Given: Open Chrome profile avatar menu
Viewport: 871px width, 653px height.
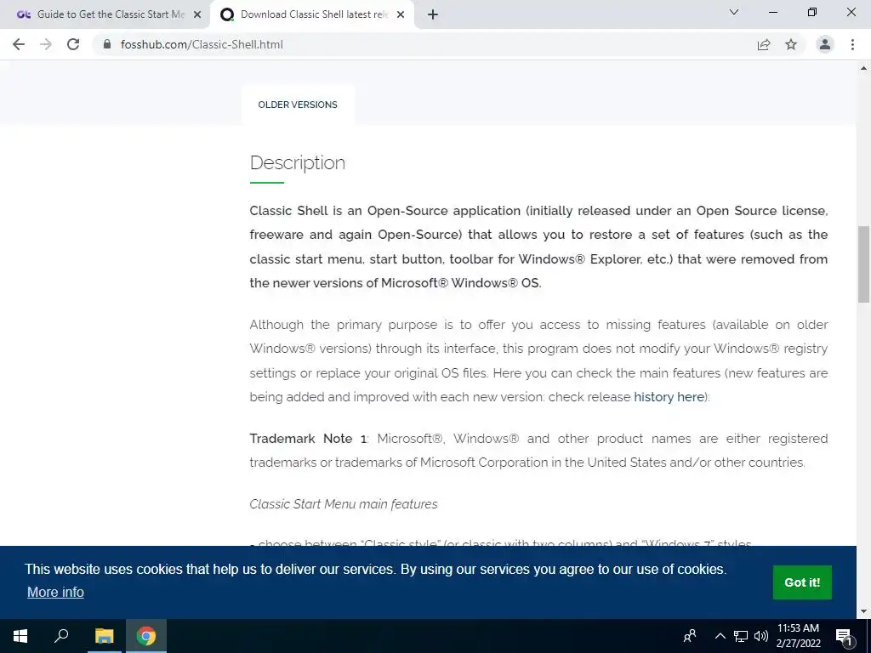Looking at the screenshot, I should 825,44.
